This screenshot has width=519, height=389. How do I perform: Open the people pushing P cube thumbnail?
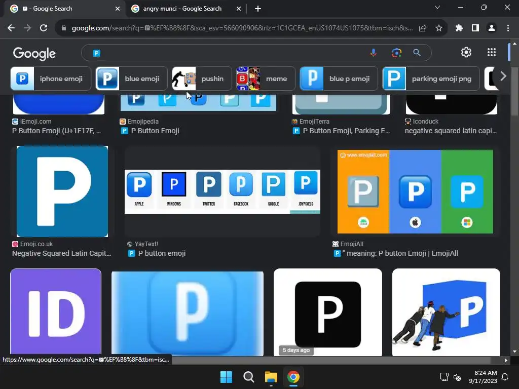pyautogui.click(x=446, y=312)
